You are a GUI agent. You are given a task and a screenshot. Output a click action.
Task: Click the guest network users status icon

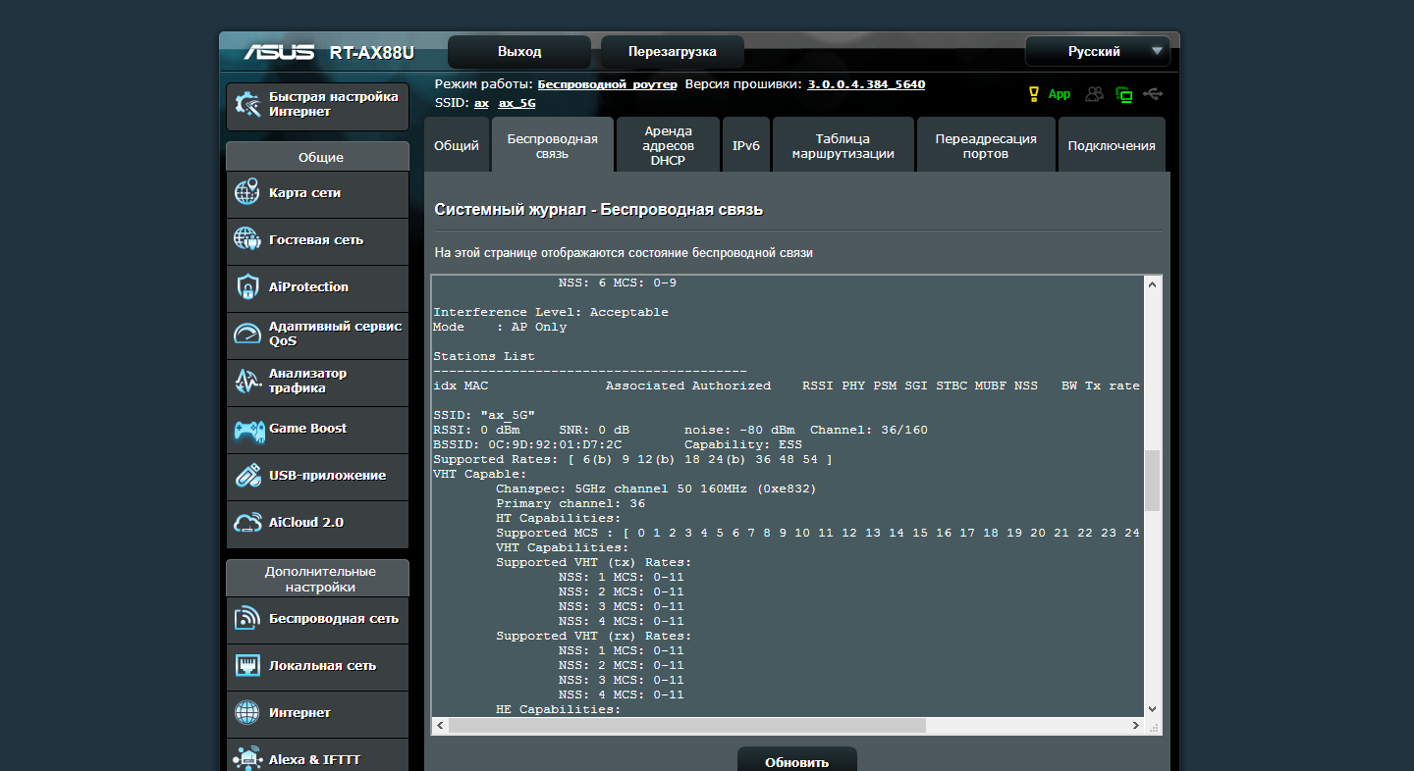1094,94
